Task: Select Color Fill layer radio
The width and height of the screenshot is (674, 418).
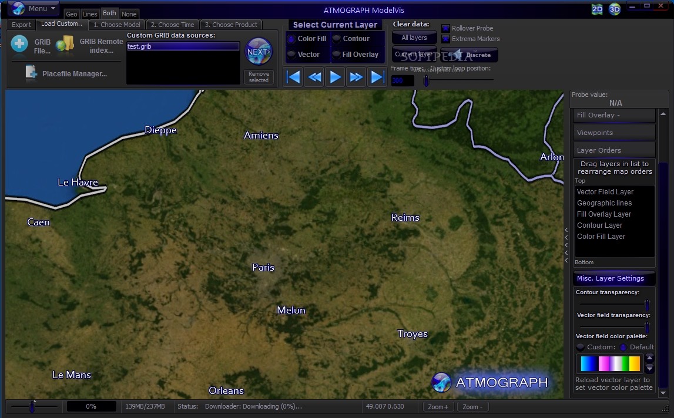Action: [x=291, y=39]
